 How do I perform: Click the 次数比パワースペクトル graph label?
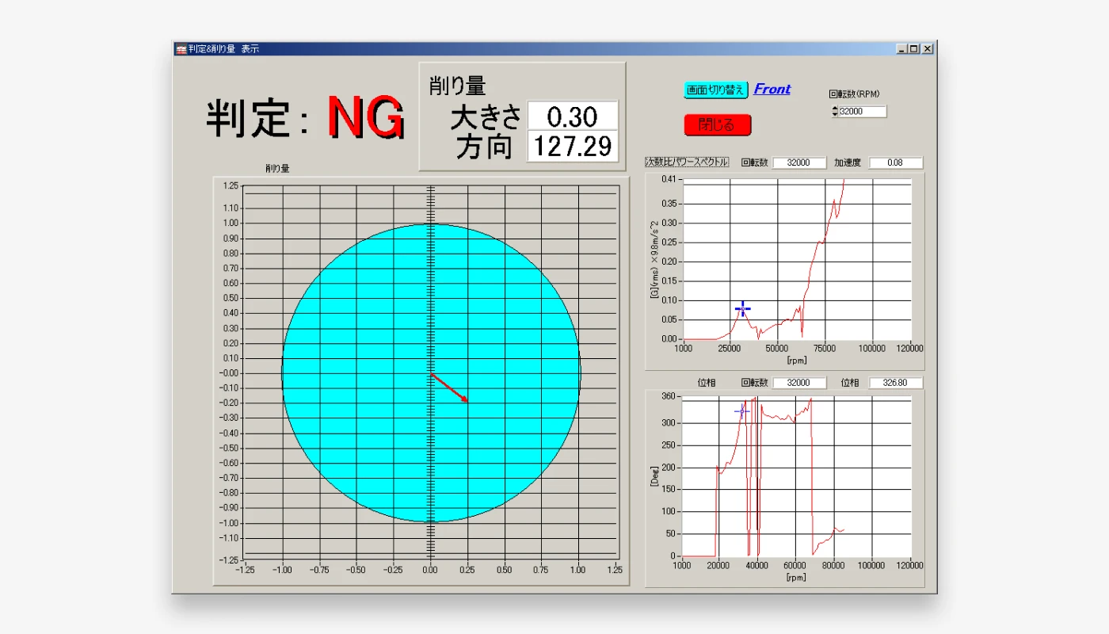pyautogui.click(x=687, y=162)
